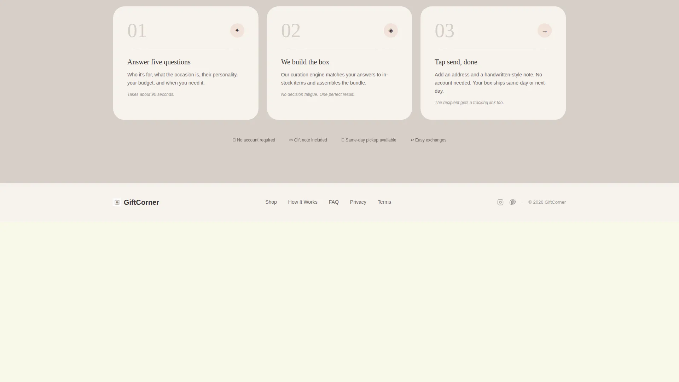Open the How It Works footer link
Screen dimensions: 679x382
point(303,202)
